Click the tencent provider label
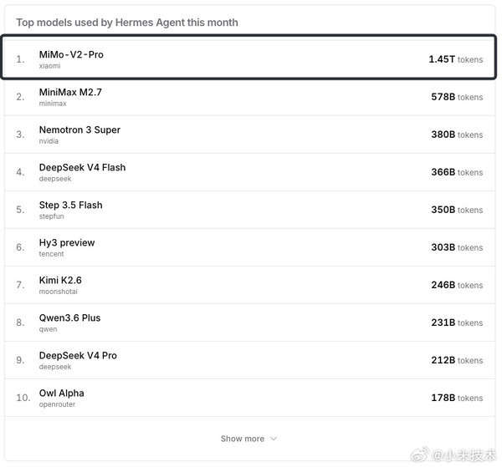The width and height of the screenshot is (502, 467). [51, 254]
